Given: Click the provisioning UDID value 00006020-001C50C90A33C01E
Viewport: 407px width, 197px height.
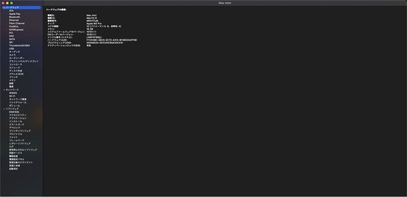Looking at the screenshot, I should (x=105, y=43).
